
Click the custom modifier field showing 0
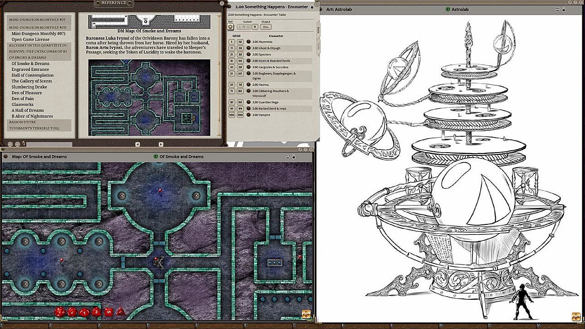click(x=255, y=27)
